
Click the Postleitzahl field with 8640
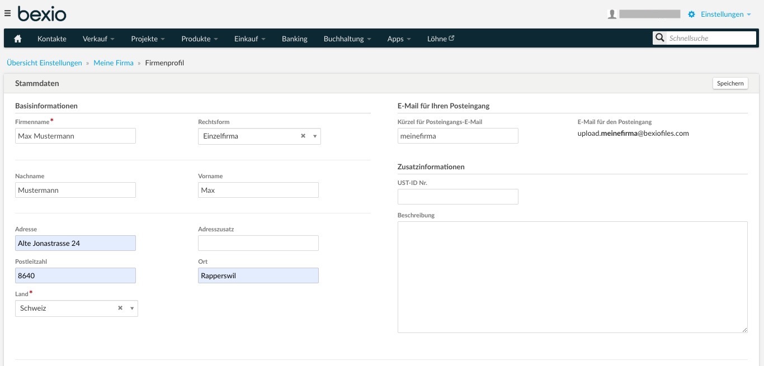(x=76, y=275)
